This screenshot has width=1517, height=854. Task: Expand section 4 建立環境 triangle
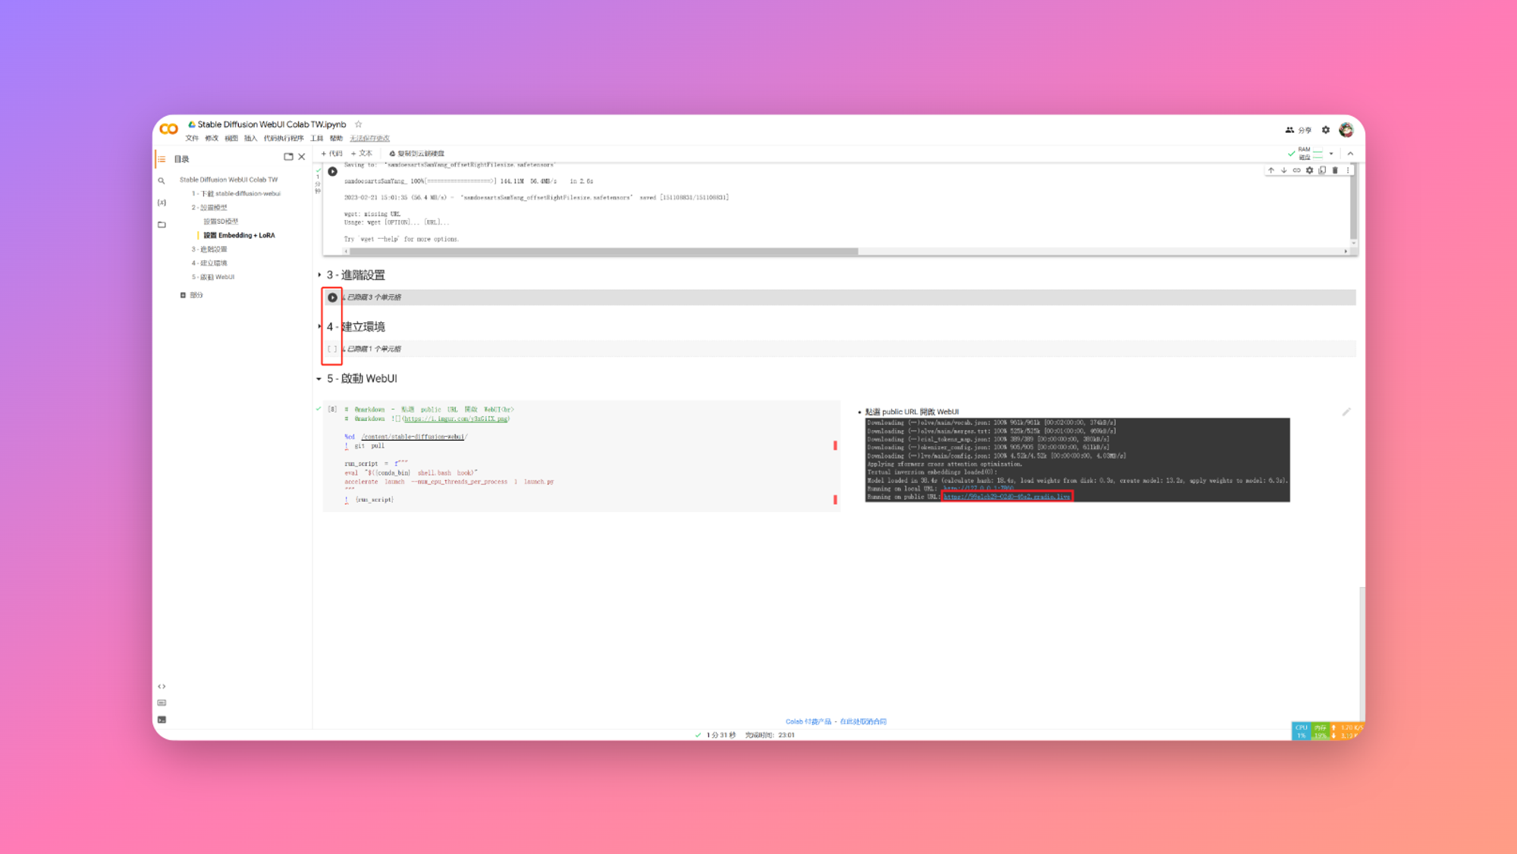coord(319,327)
